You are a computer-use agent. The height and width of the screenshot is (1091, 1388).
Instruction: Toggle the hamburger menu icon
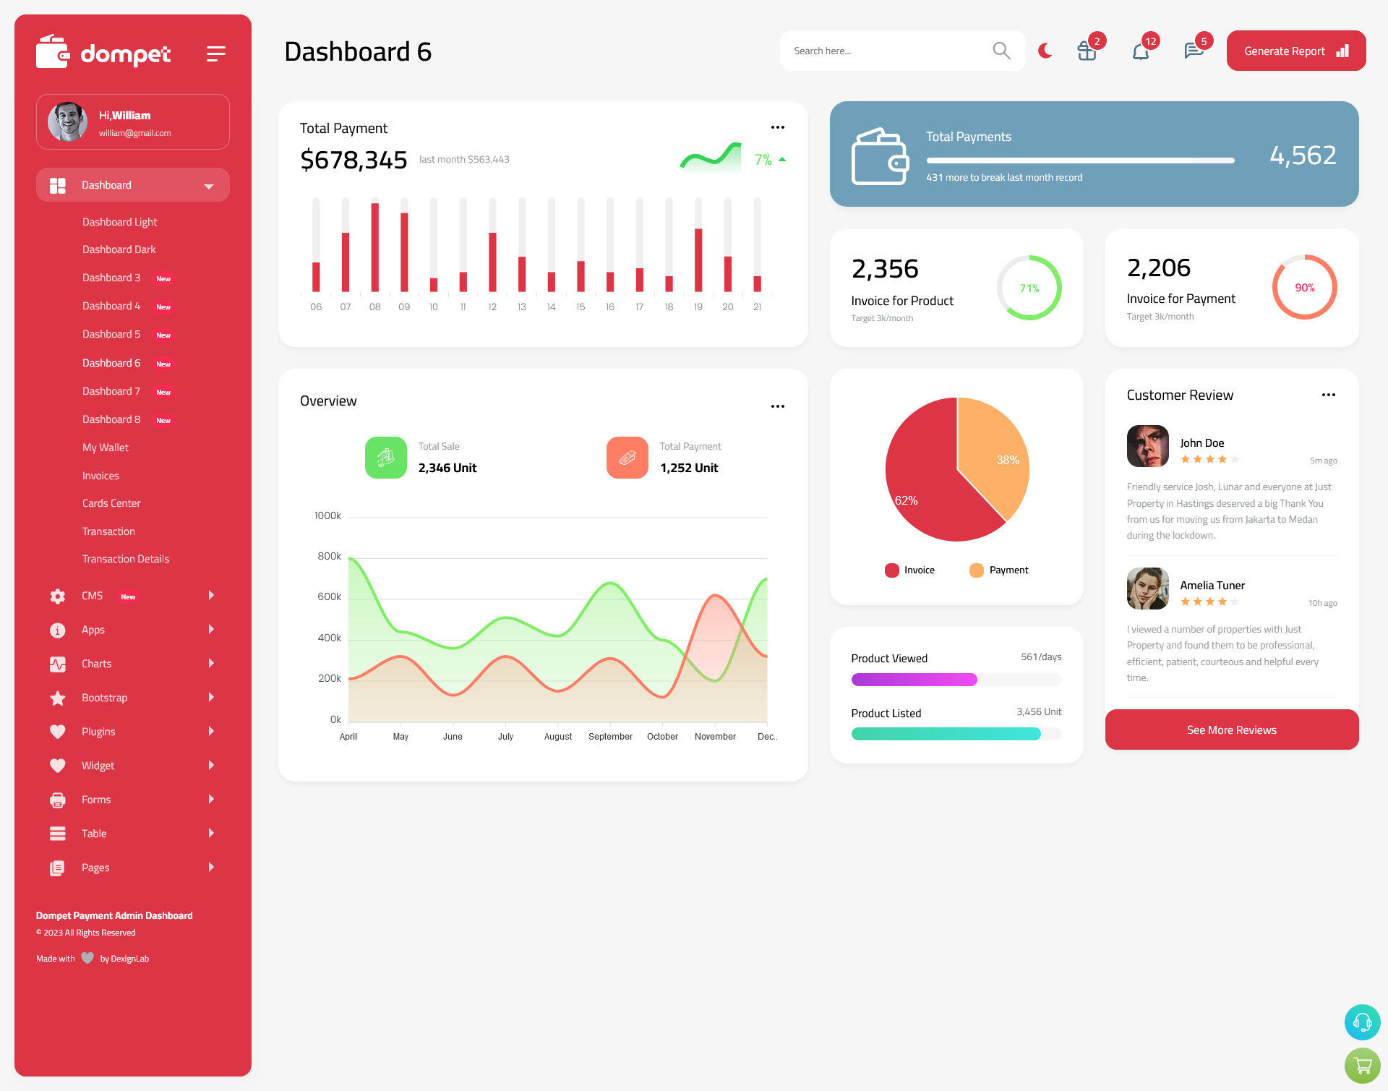pyautogui.click(x=216, y=53)
